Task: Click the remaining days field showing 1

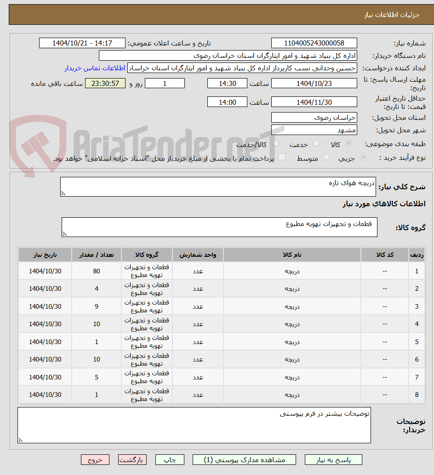Action: click(165, 83)
